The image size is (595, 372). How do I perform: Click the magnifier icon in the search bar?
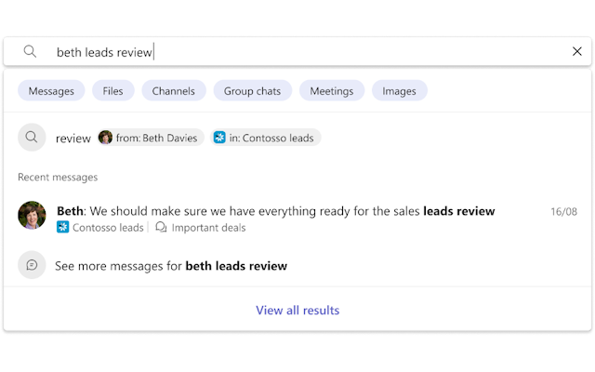click(x=31, y=52)
